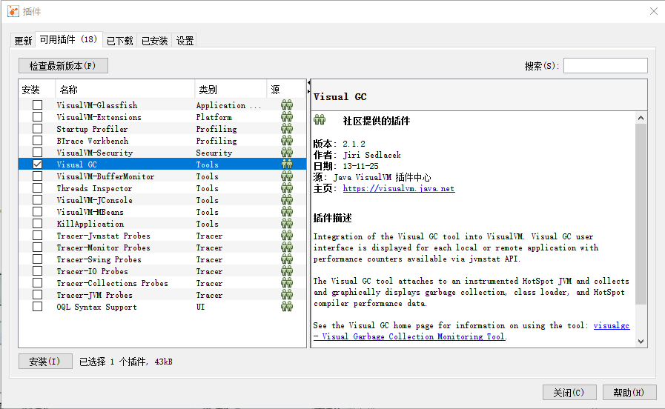Screen dimensions: 665x409
Task: Check the VisualVM-BufferMonitor install checkbox
Action: point(37,176)
